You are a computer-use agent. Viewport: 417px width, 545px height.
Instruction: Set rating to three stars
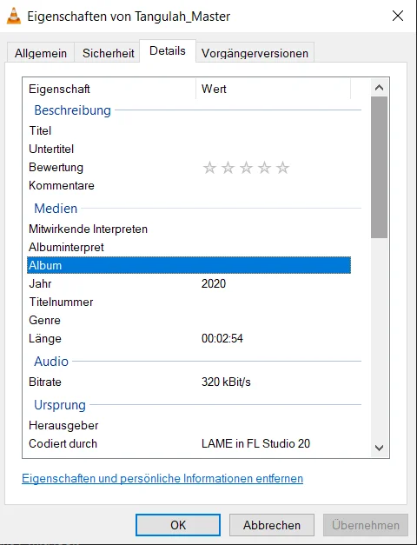pos(246,168)
